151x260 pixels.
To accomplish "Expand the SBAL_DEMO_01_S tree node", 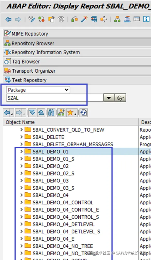I will point(21,159).
